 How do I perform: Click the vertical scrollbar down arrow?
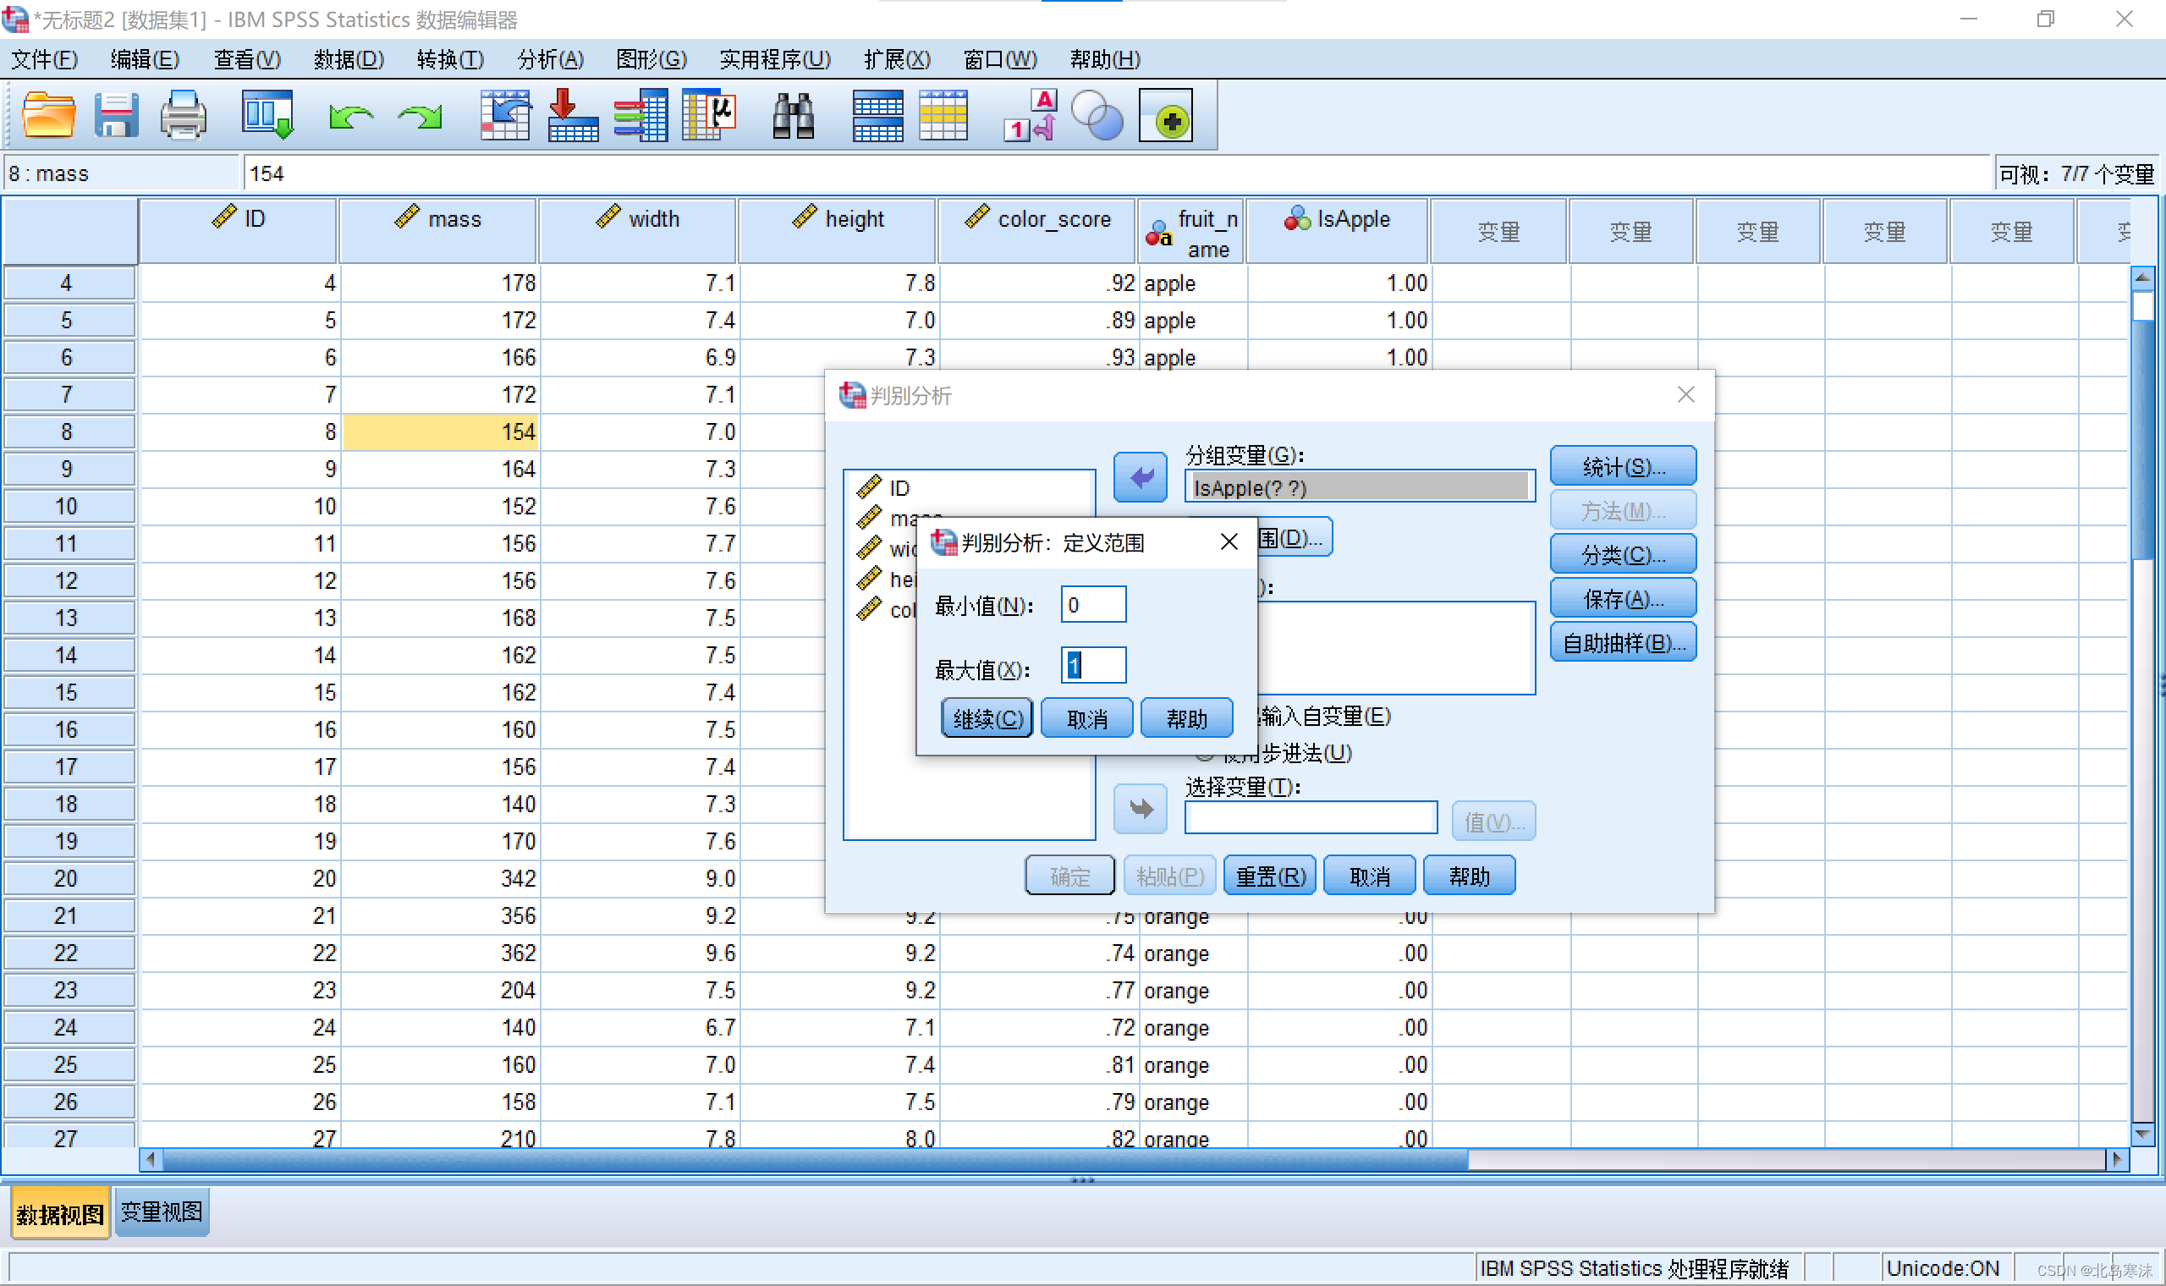[2141, 1134]
